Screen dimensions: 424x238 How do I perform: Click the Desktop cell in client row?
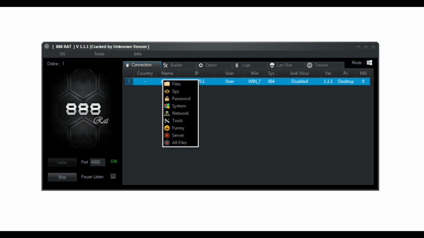pos(346,81)
